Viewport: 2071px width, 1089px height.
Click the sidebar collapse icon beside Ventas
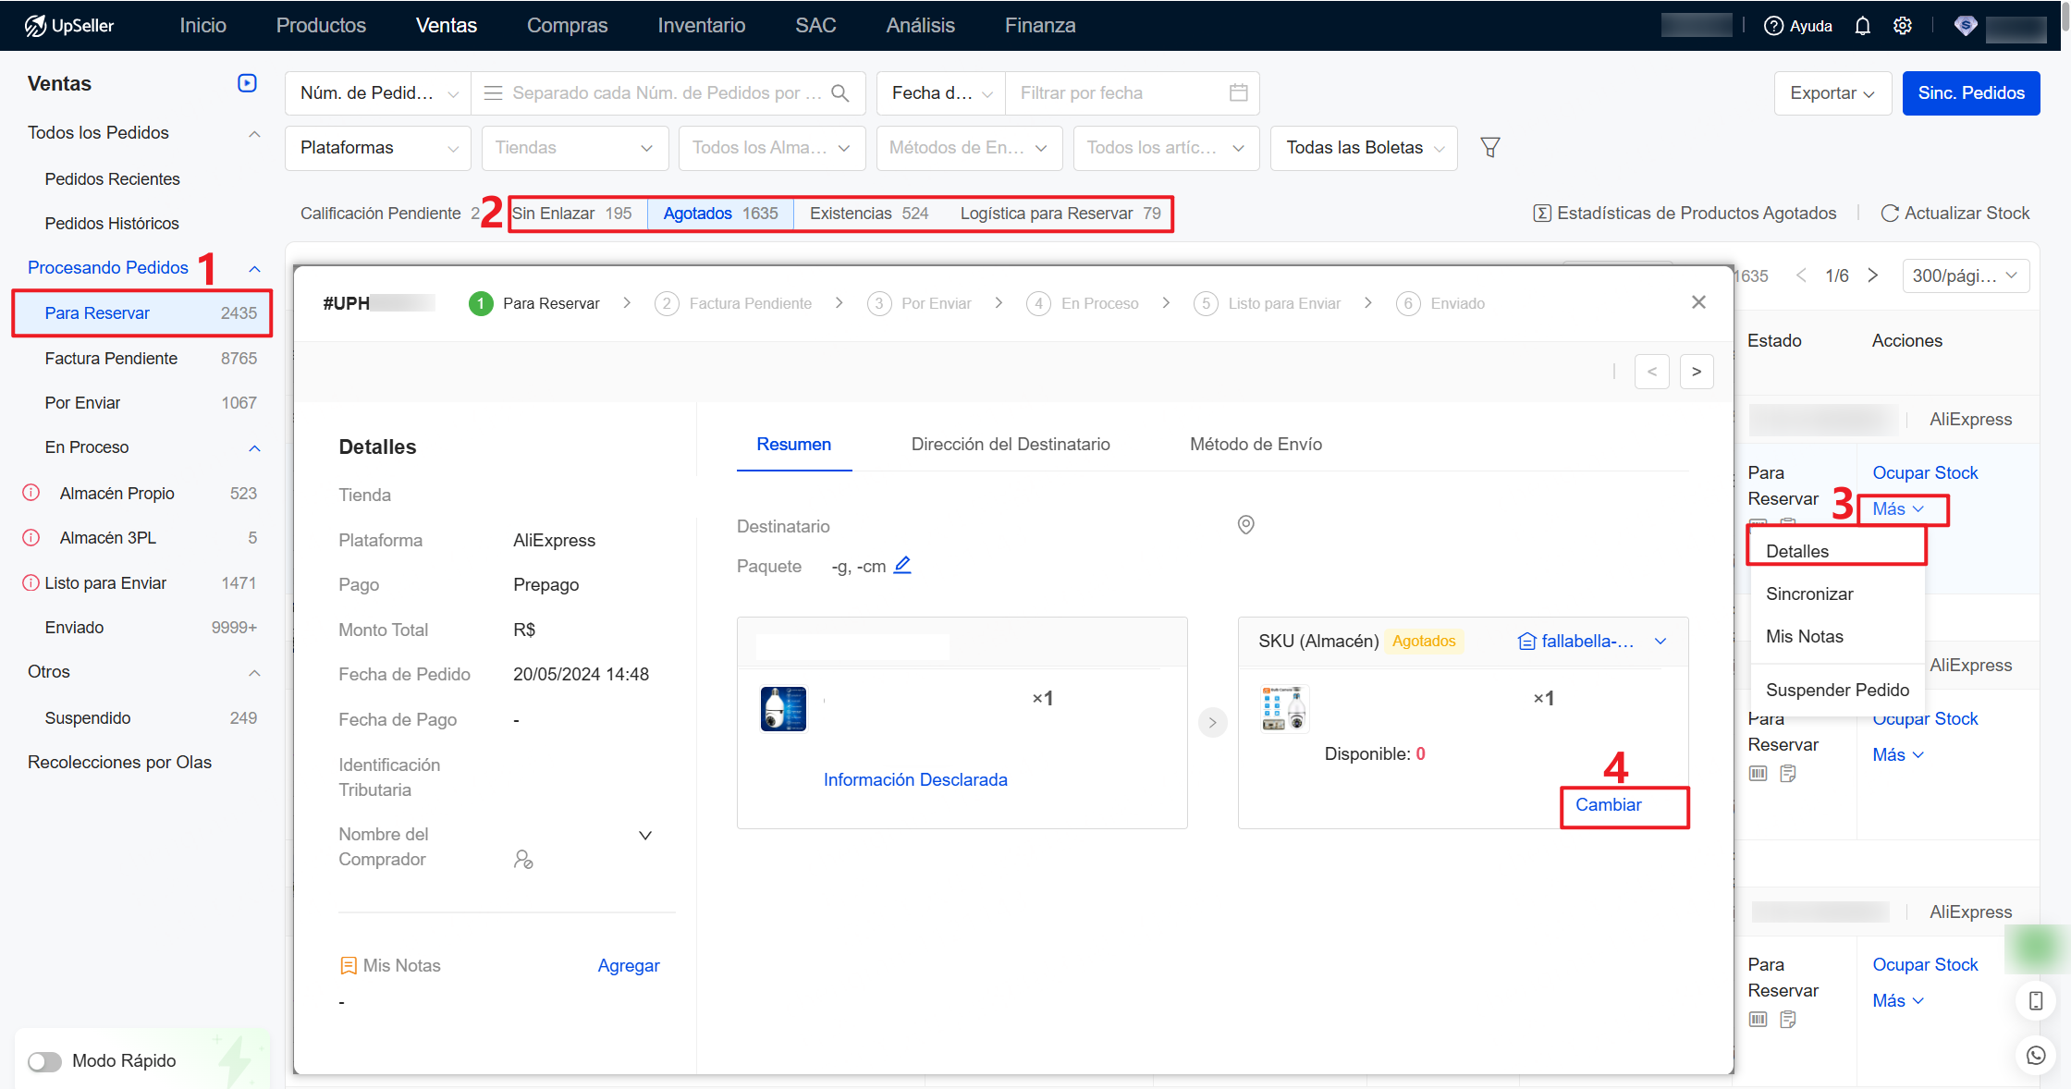click(247, 83)
